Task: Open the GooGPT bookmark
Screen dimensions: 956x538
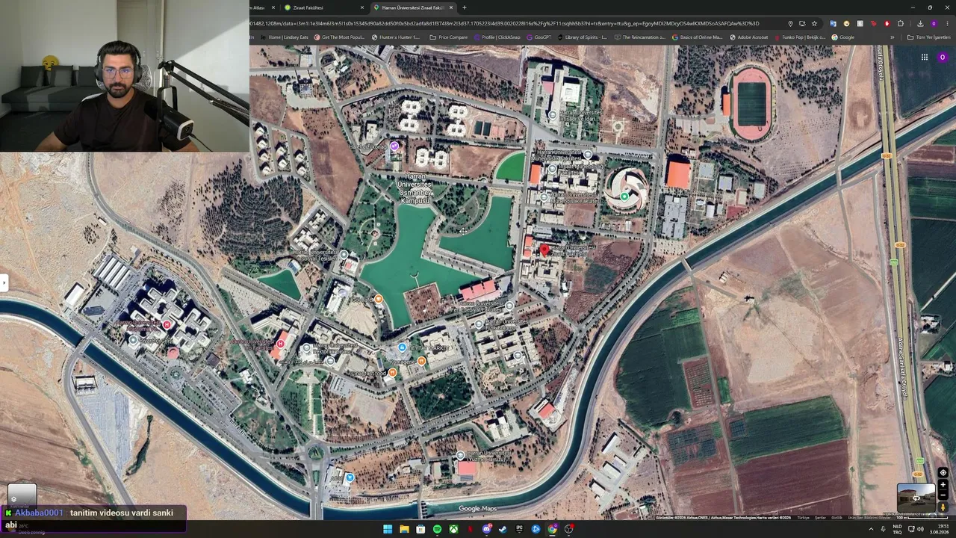Action: pos(539,37)
